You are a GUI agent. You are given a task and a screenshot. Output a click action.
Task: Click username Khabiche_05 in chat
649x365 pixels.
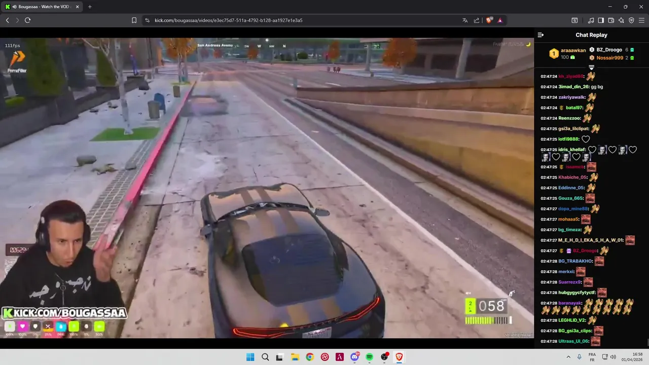click(x=572, y=177)
